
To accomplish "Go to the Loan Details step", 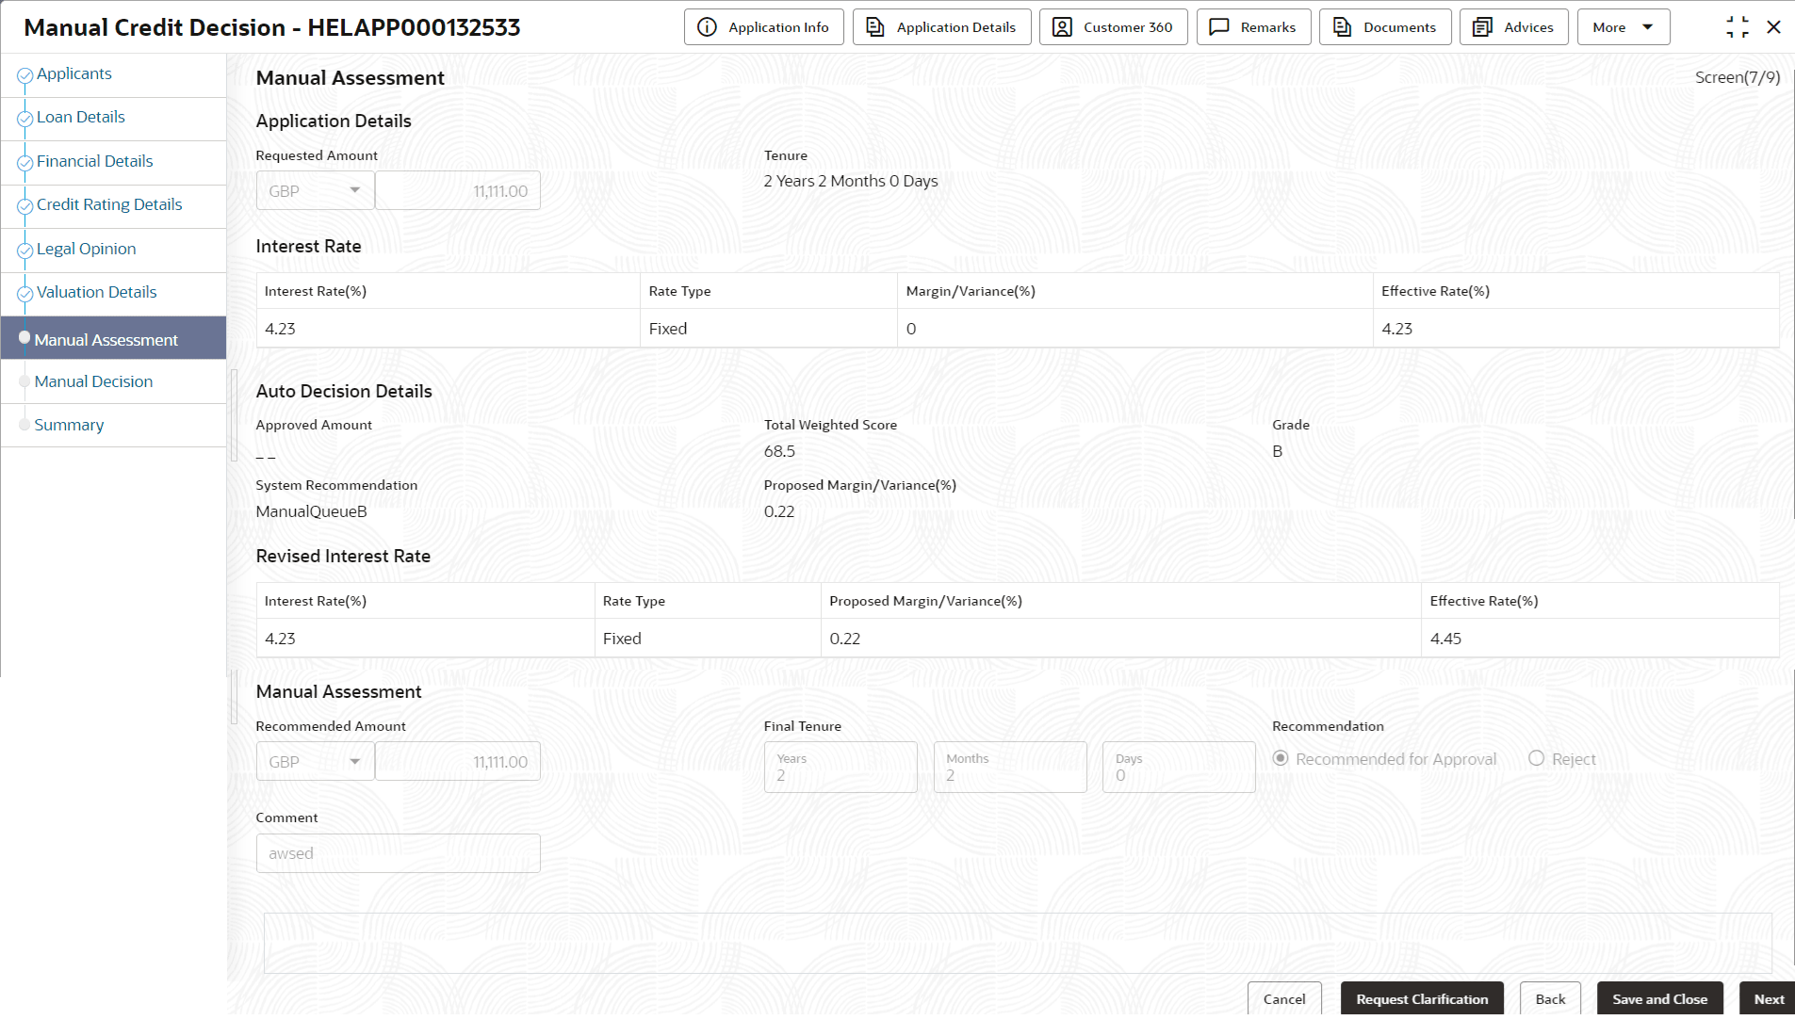I will pyautogui.click(x=81, y=117).
